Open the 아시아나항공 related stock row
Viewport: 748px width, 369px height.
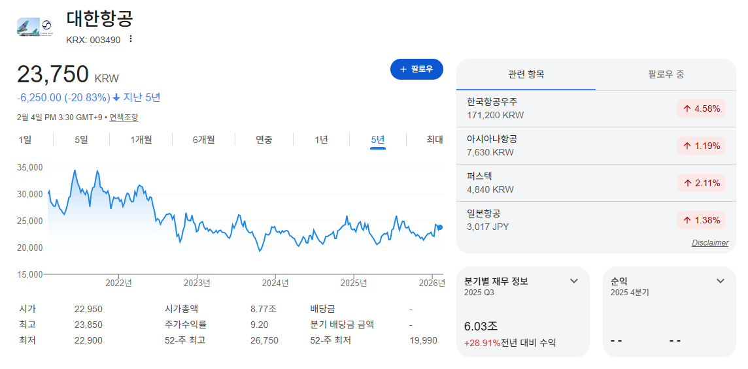pos(596,146)
